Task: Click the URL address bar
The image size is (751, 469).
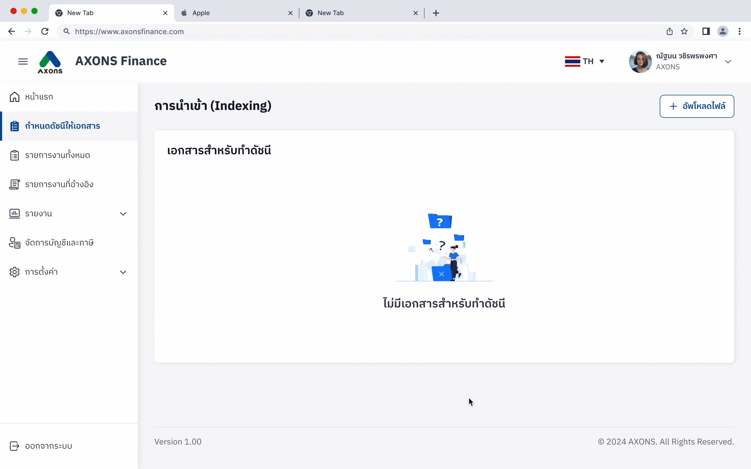Action: [344, 32]
